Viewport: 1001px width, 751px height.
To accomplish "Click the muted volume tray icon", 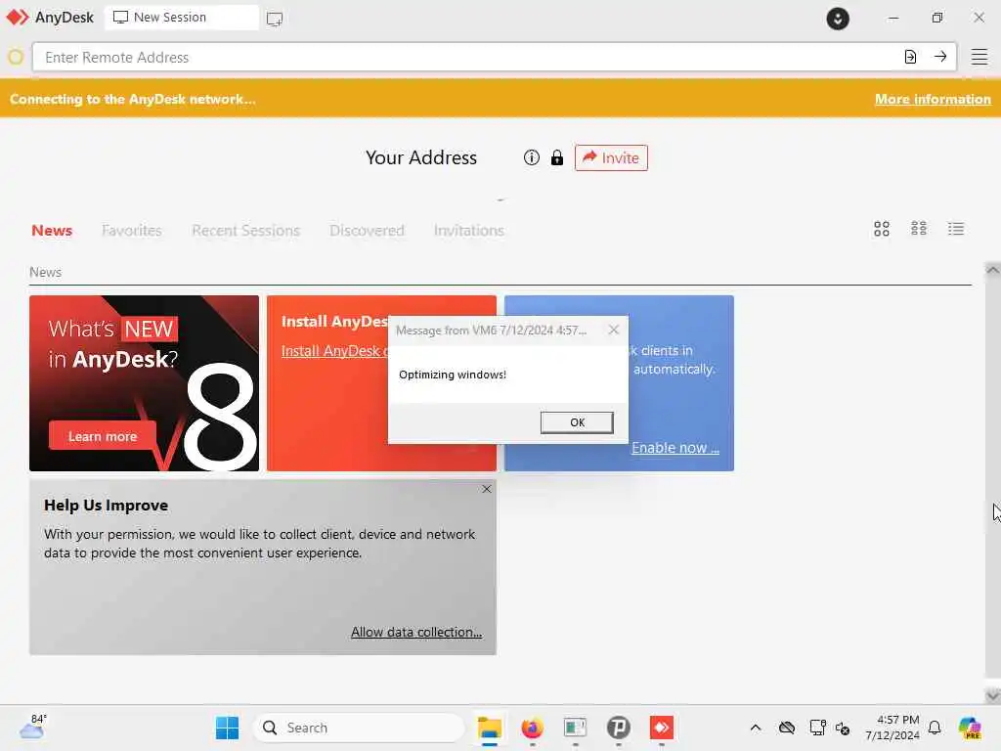I will (843, 728).
